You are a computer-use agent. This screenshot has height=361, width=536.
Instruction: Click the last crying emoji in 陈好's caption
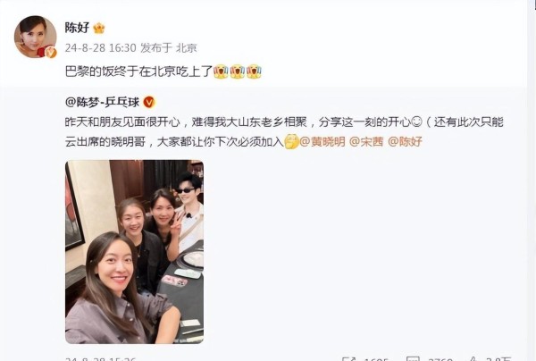tap(254, 71)
